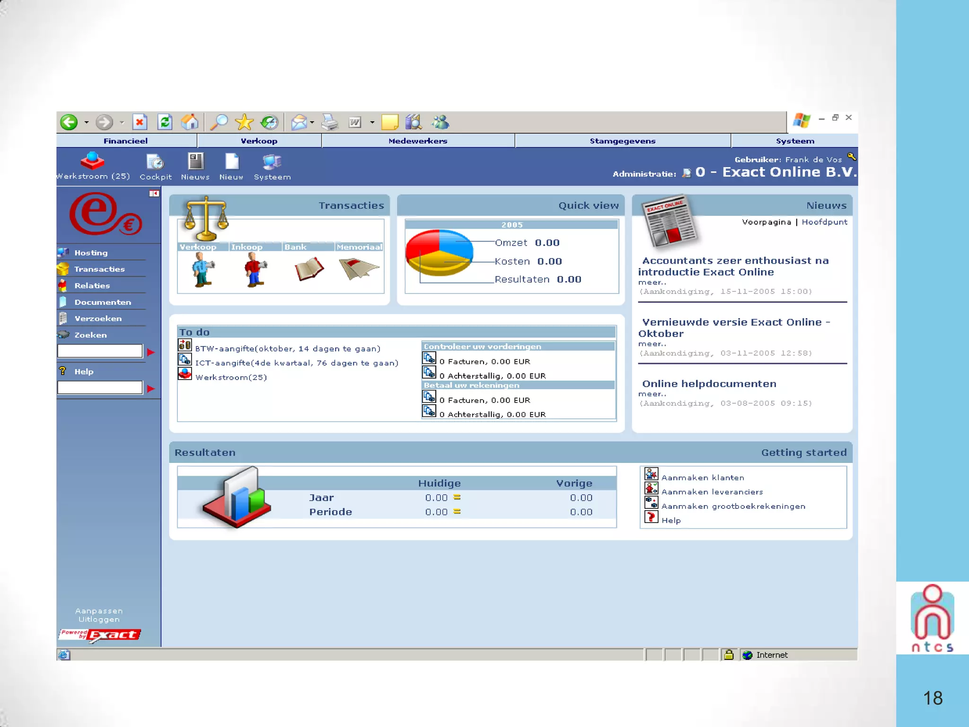The height and width of the screenshot is (727, 969).
Task: Open the Cockpit icon
Action: [155, 163]
